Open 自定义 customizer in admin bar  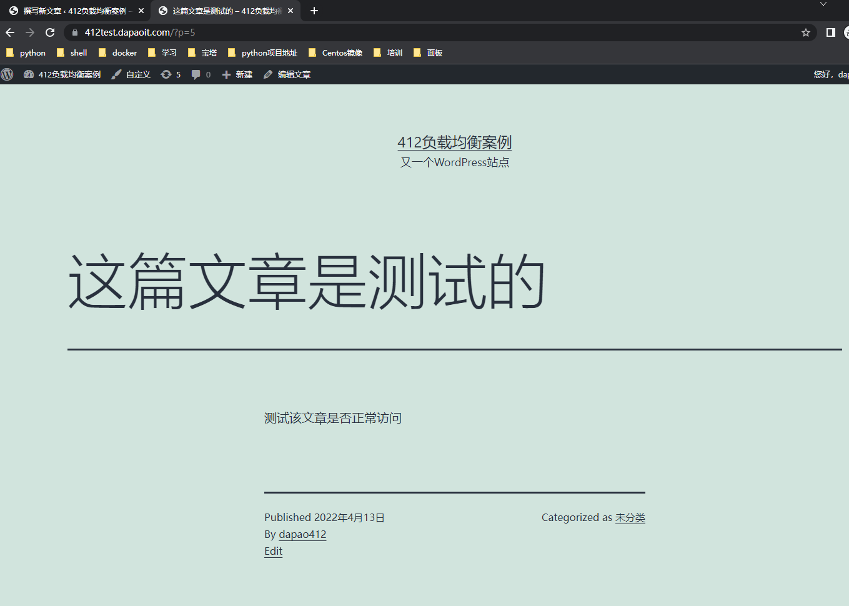tap(131, 74)
